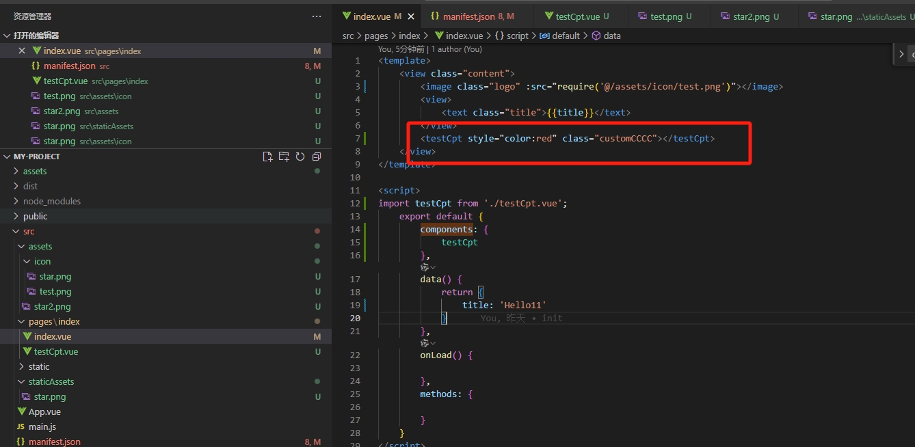Select star.png inside icon folder in project tree
This screenshot has height=447, width=915.
click(x=165, y=277)
